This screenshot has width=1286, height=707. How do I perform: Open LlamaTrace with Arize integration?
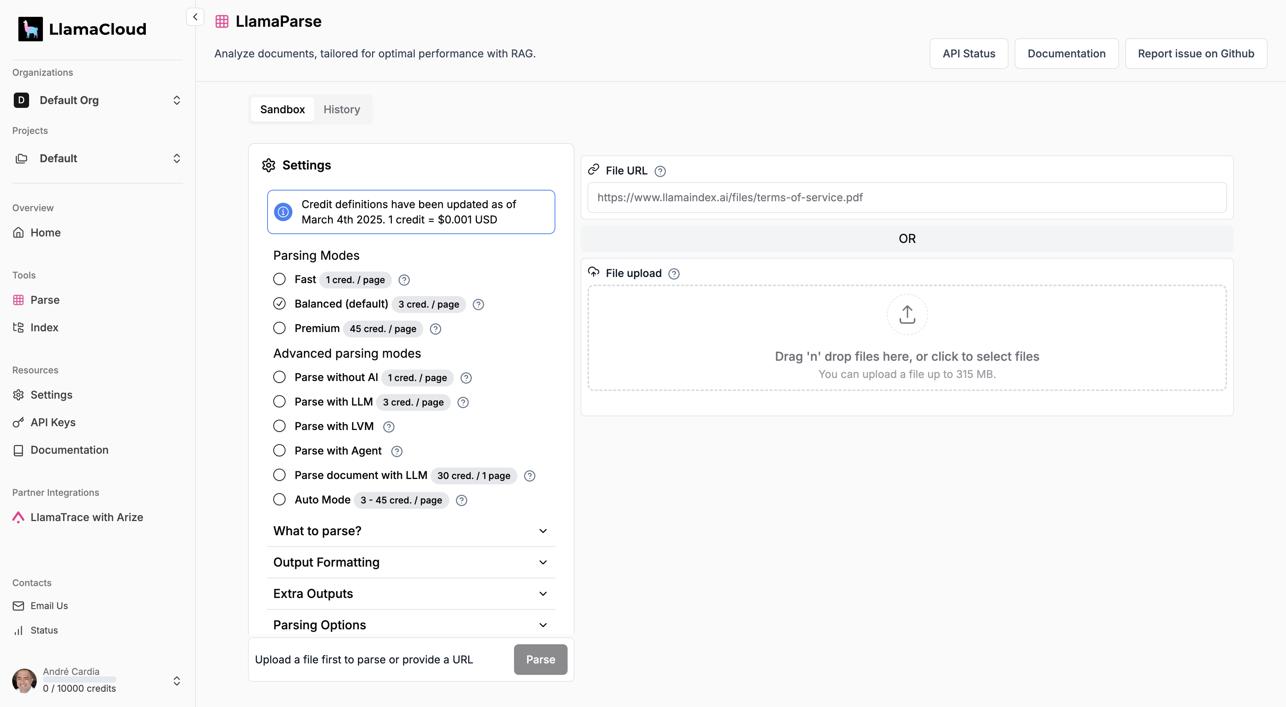[86, 517]
